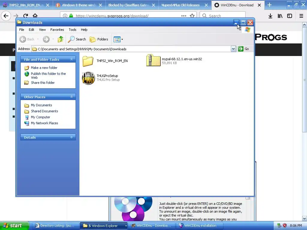Expand the Details panel
Image resolution: width=307 pixels, height=230 pixels.
pos(71,137)
